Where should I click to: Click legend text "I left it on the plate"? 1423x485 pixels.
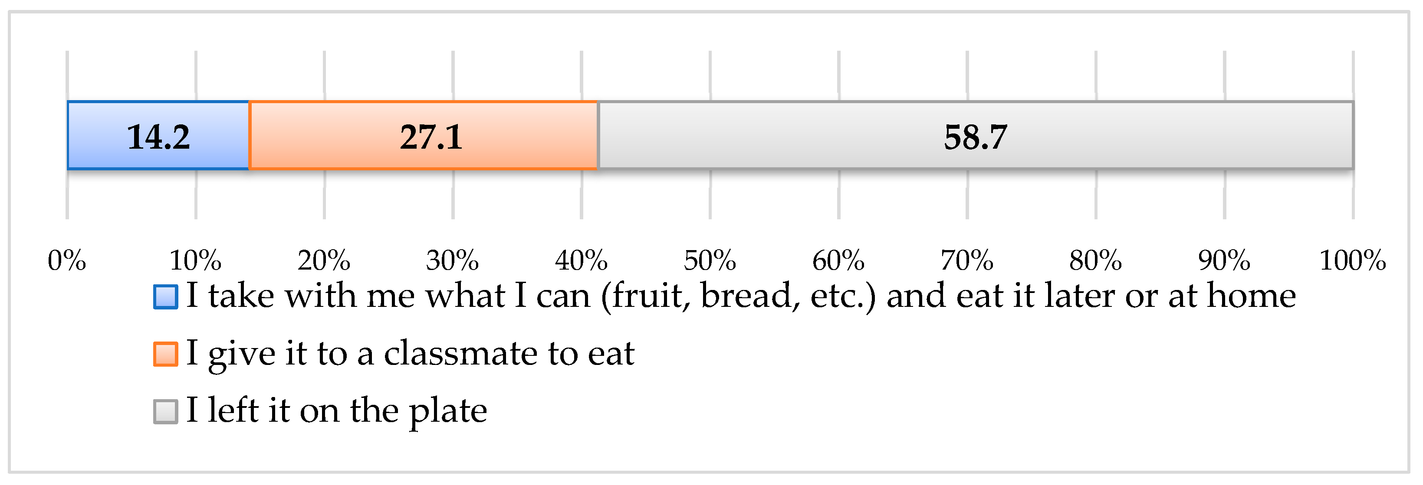pyautogui.click(x=336, y=410)
